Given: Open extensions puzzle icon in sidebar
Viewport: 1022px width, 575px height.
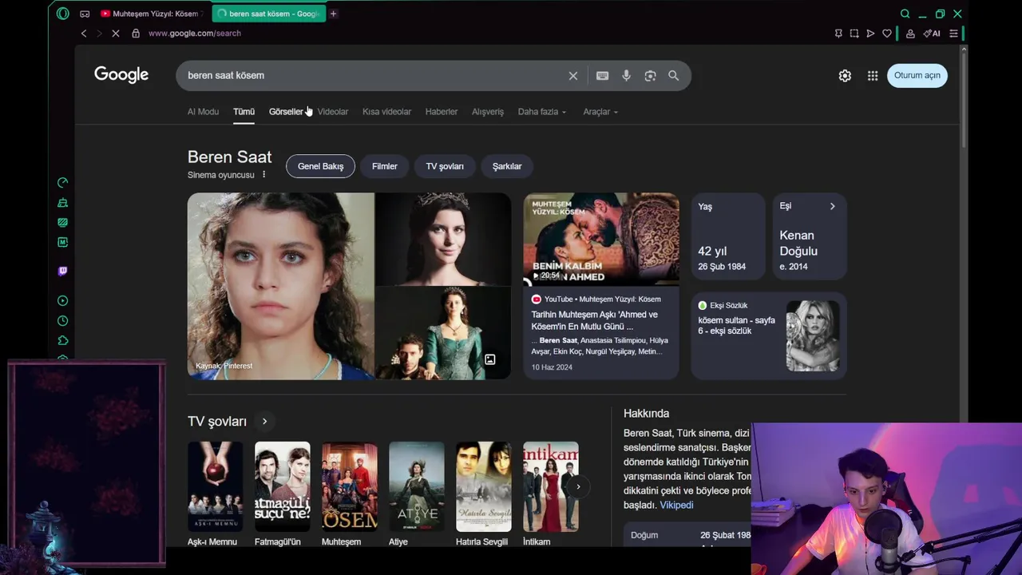Looking at the screenshot, I should (x=63, y=341).
